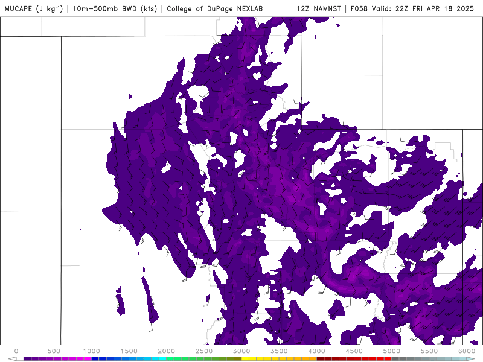Click the white swatch at colorbar start
The height and width of the screenshot is (362, 483).
(x=20, y=358)
